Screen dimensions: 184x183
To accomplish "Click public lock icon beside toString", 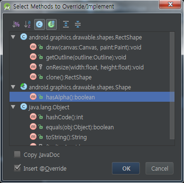I will [41, 137].
